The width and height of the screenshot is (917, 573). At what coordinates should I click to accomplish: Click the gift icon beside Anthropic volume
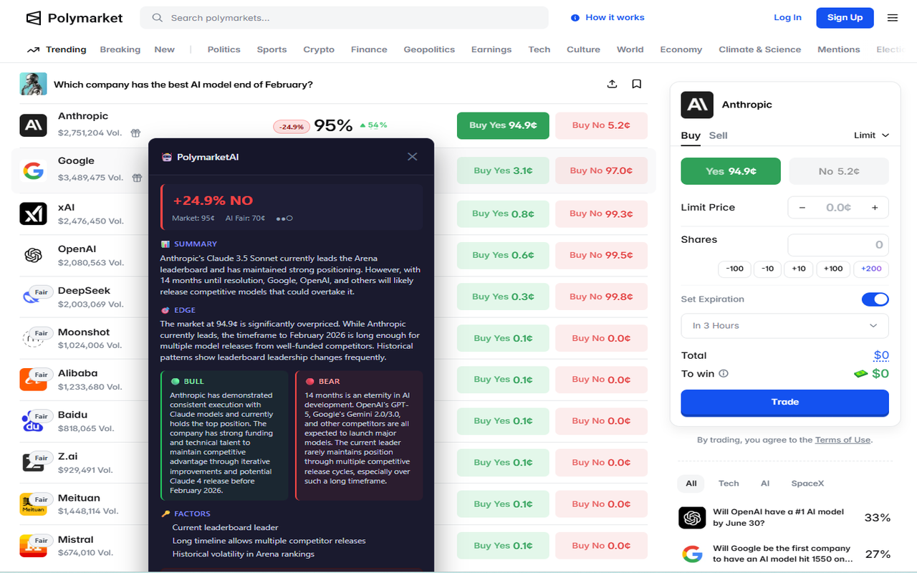click(x=135, y=133)
